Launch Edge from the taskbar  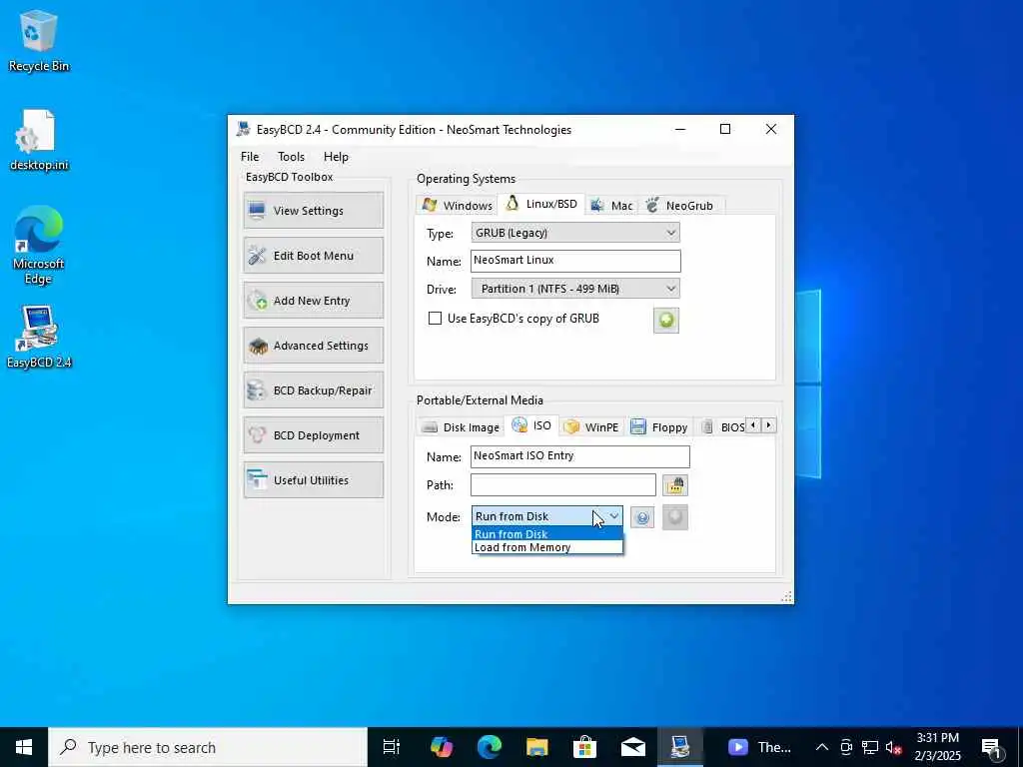490,747
